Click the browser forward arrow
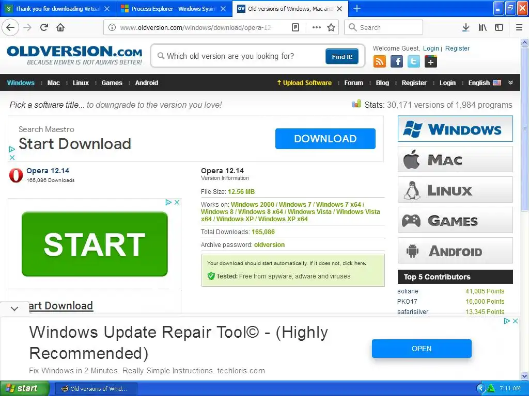This screenshot has height=396, width=529. [27, 27]
